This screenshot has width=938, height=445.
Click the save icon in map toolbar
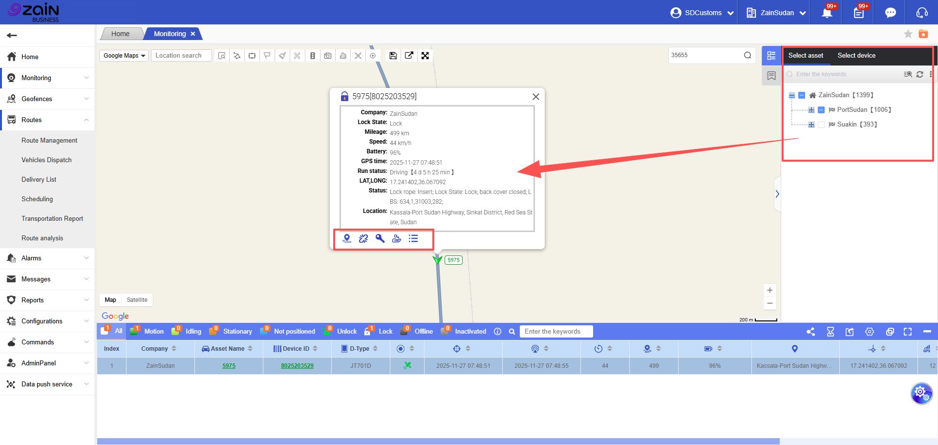(393, 56)
